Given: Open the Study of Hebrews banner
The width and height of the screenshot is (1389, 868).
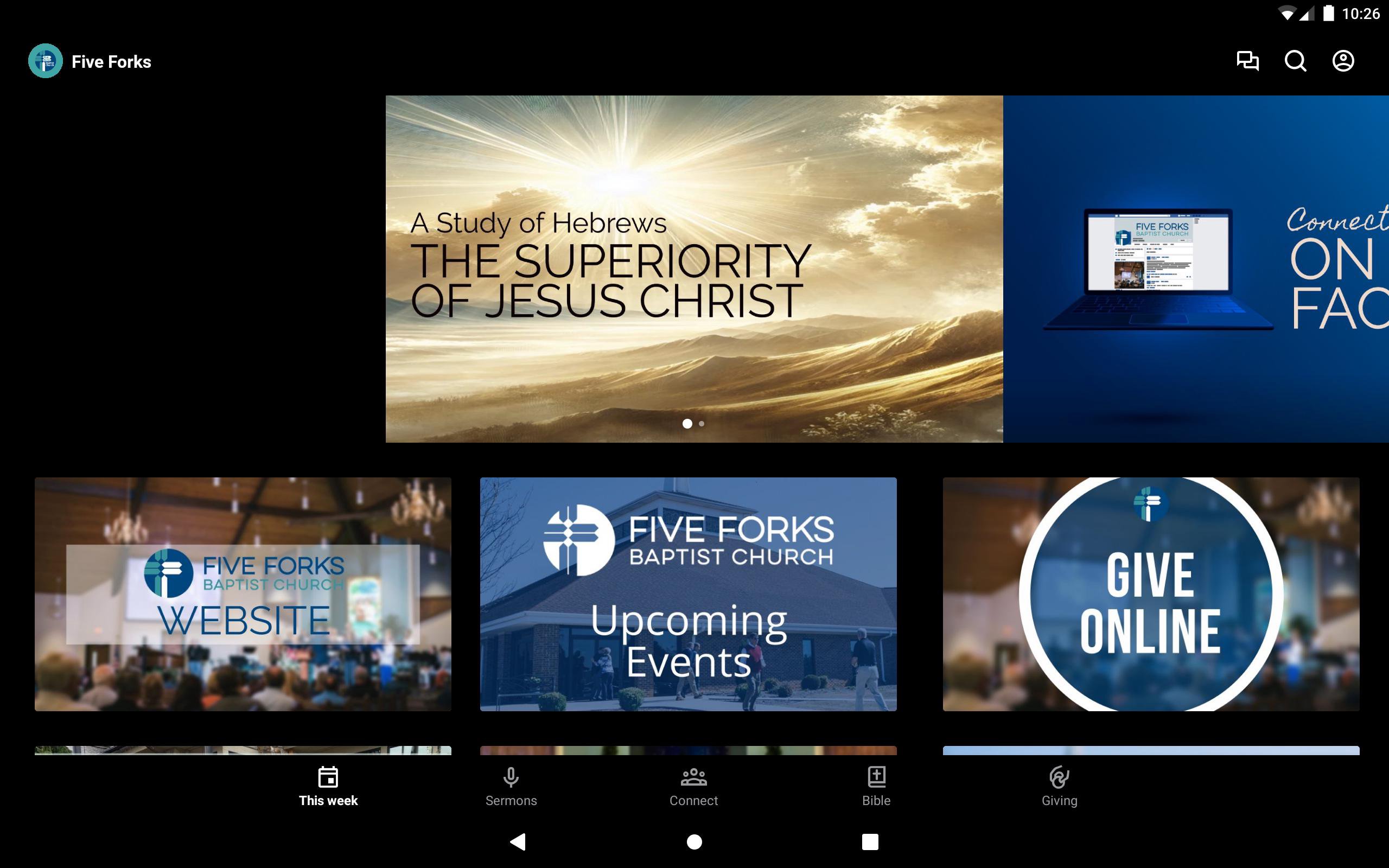Looking at the screenshot, I should (694, 269).
